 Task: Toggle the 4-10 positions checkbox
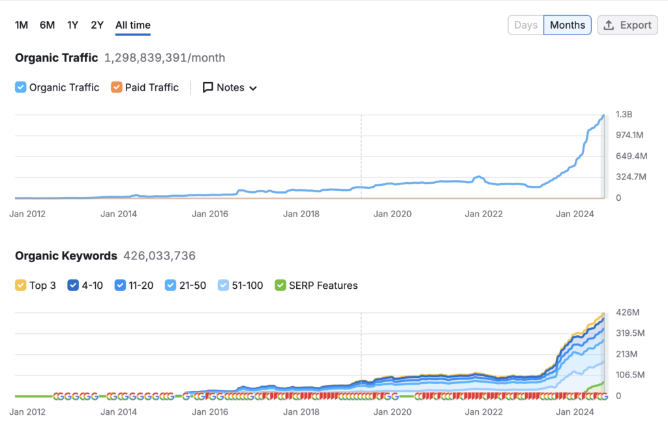point(73,285)
